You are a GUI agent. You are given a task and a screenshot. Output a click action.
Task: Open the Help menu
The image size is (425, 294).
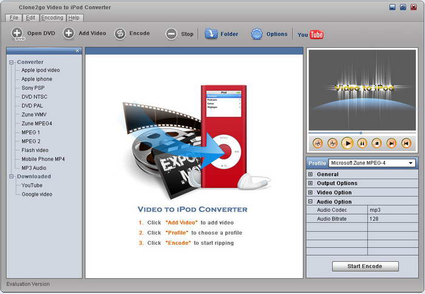pyautogui.click(x=73, y=18)
